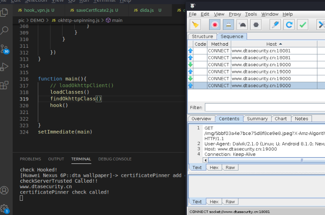325x215 pixels.
Task: Open the VS Code Explorer view
Action: (x=4, y=12)
